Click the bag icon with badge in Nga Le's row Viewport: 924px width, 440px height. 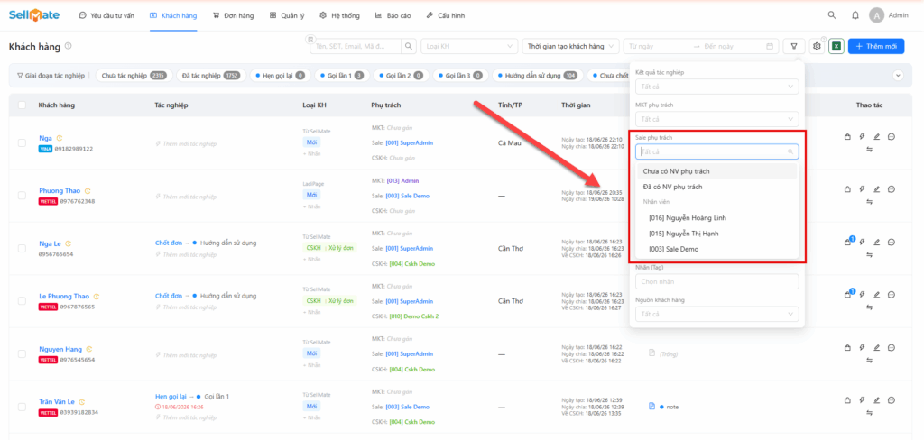pyautogui.click(x=848, y=242)
